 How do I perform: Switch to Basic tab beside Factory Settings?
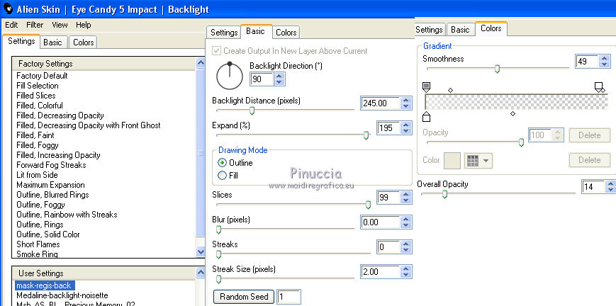pos(52,42)
